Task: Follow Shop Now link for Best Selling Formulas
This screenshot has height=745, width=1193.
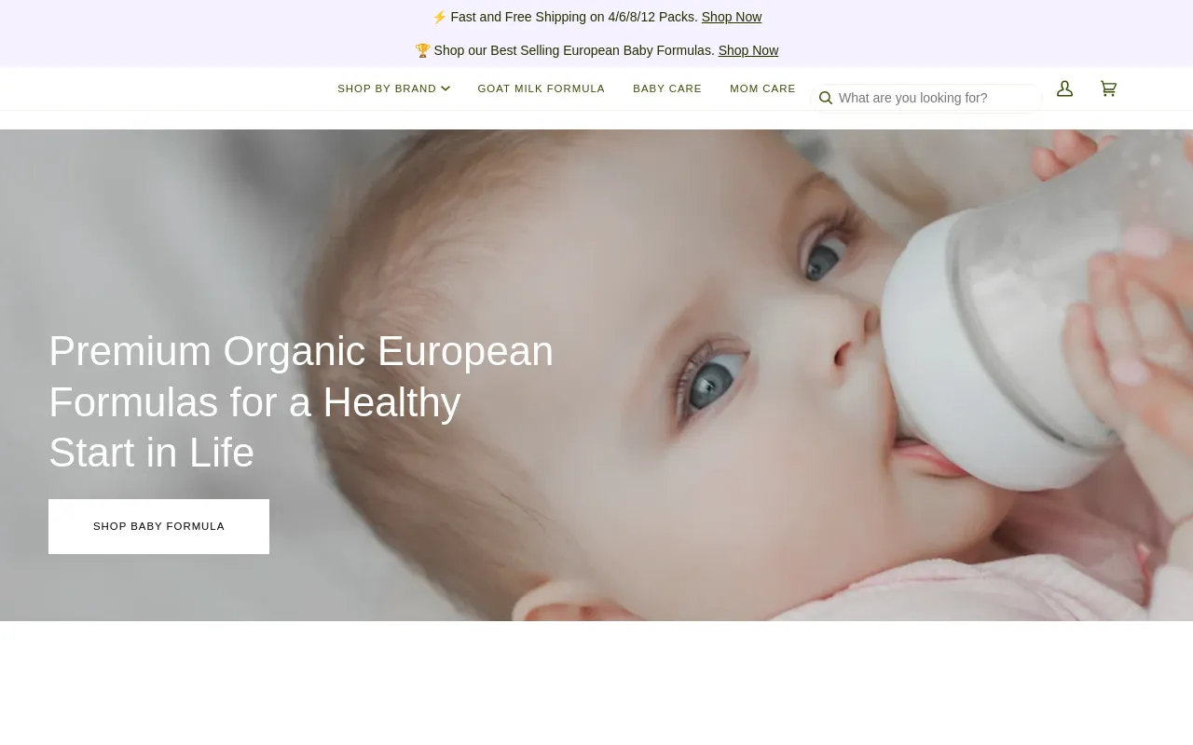Action: tap(748, 50)
